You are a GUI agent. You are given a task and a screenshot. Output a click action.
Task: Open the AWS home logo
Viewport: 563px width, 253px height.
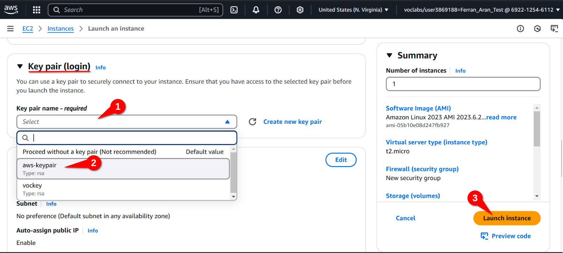(x=11, y=10)
